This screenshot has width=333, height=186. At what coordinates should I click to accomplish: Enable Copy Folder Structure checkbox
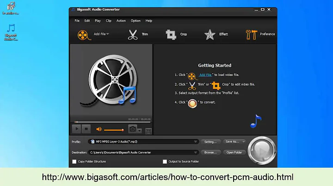[74, 162]
